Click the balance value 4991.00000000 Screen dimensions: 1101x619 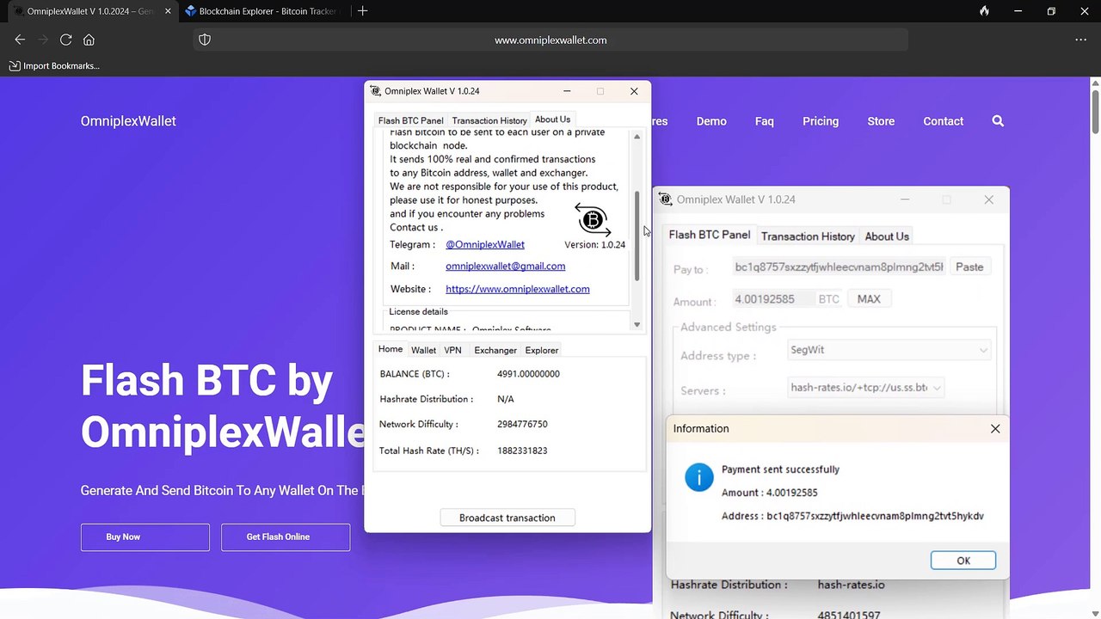click(528, 374)
